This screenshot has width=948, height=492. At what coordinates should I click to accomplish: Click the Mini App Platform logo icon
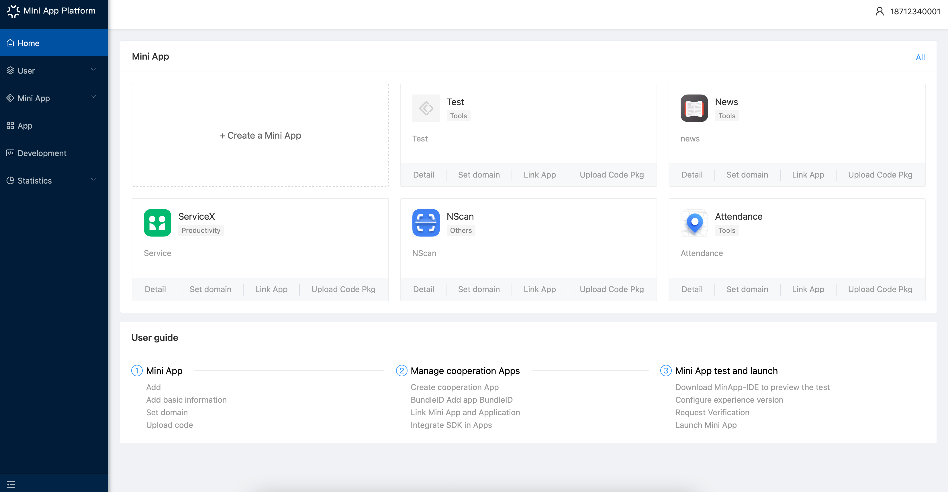[13, 11]
